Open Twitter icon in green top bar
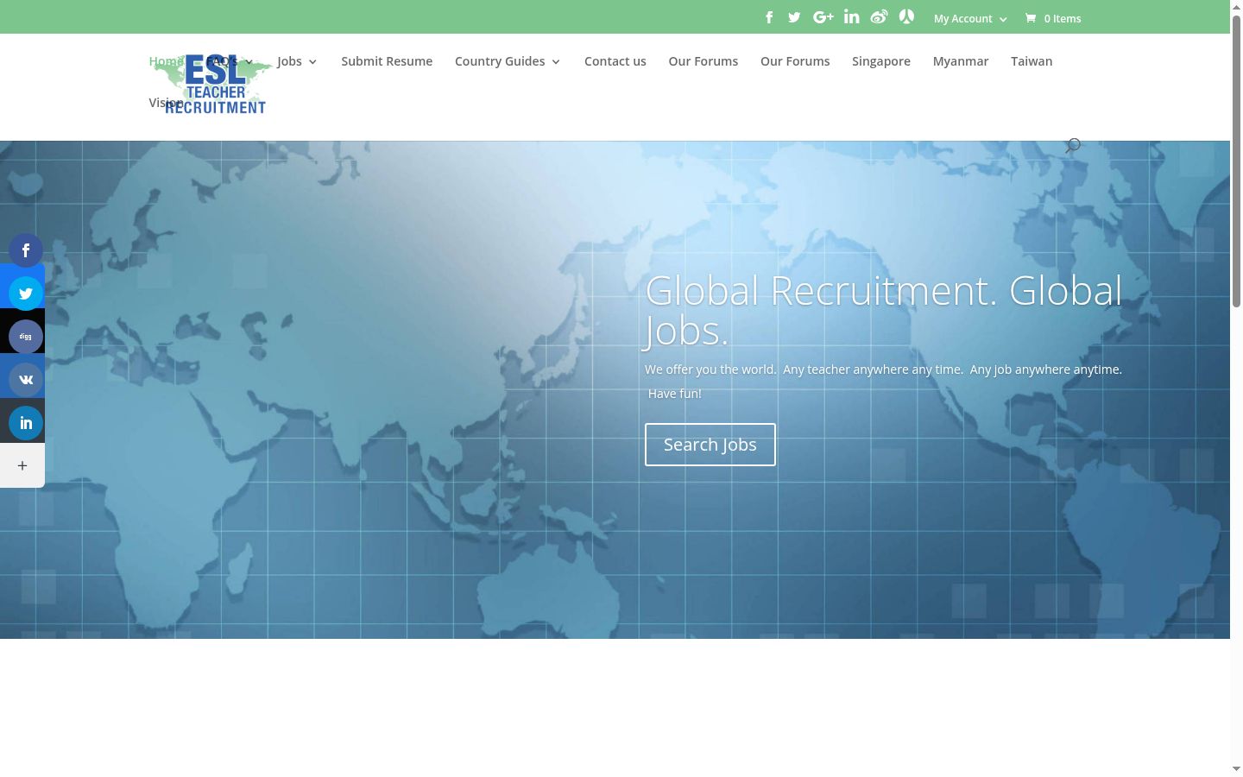Viewport: 1243px width, 777px height. [794, 17]
